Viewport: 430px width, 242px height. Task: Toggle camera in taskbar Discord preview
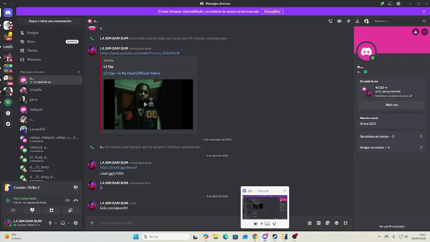(255, 224)
